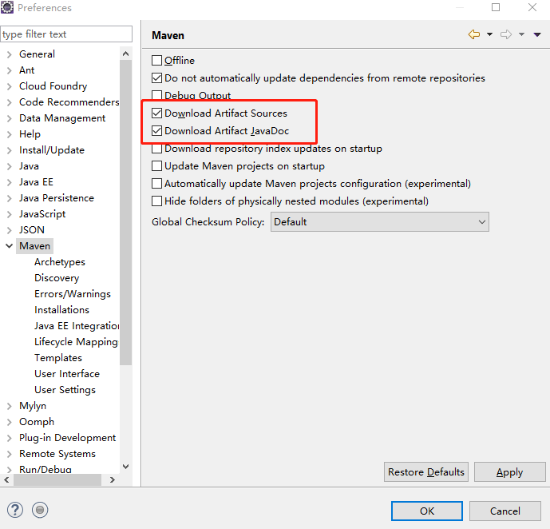
Task: Open Lifecycle Mappings page
Action: (x=76, y=342)
